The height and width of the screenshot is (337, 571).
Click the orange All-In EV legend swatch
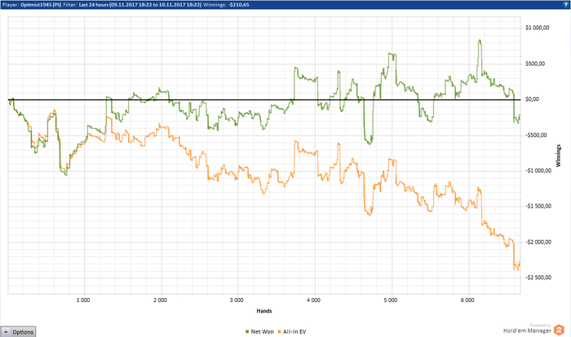(x=279, y=331)
